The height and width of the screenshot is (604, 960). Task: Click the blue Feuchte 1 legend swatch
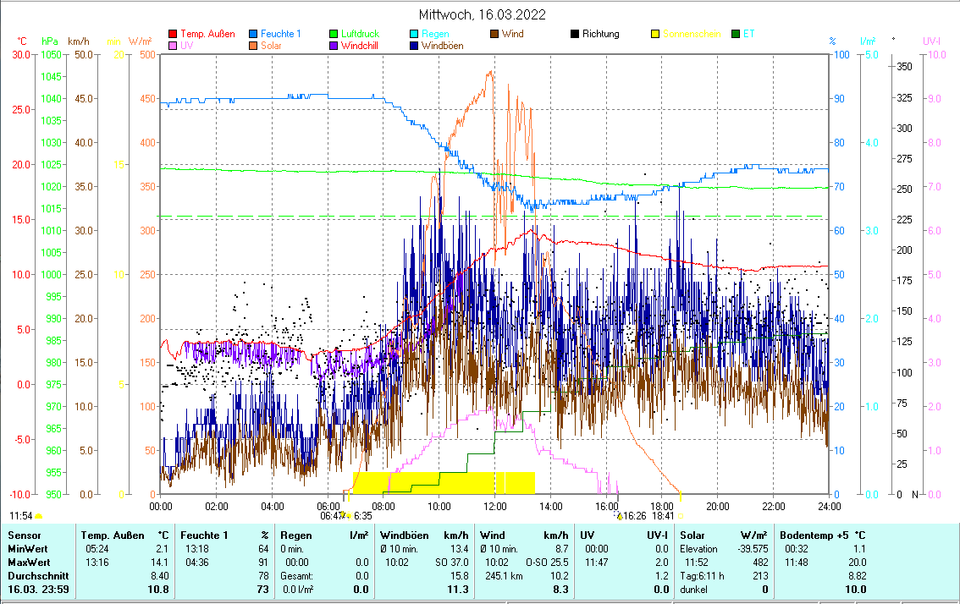[x=253, y=34]
